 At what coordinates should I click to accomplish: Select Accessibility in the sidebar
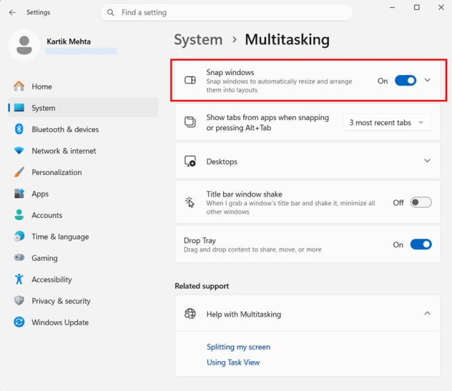pos(83,279)
